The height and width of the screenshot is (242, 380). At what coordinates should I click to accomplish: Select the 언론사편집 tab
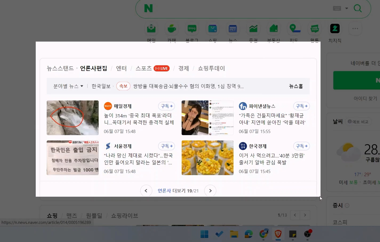(x=94, y=68)
